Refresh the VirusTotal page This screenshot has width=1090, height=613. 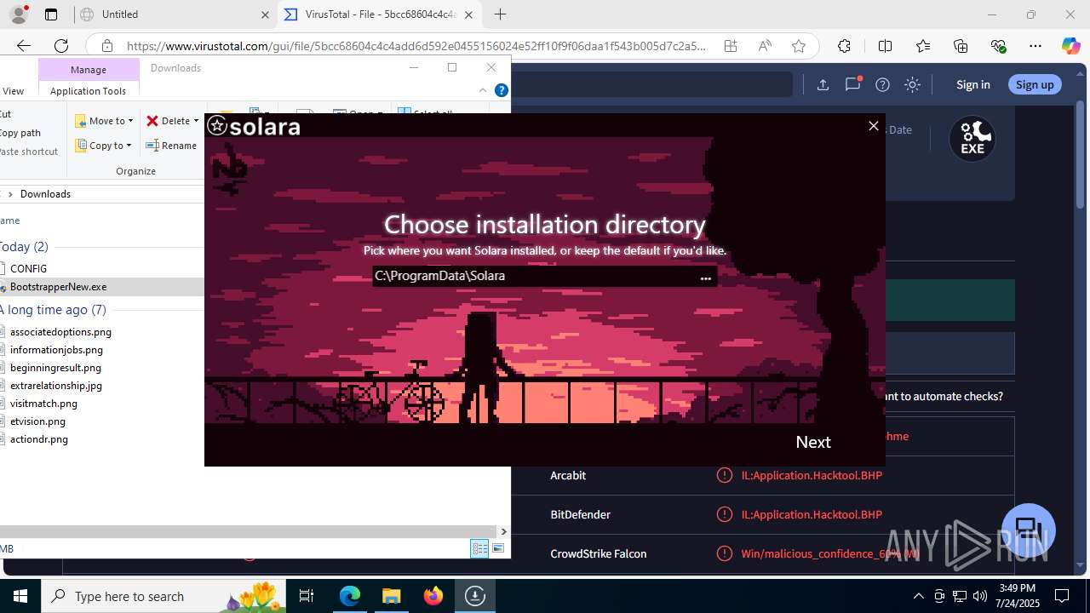point(60,46)
